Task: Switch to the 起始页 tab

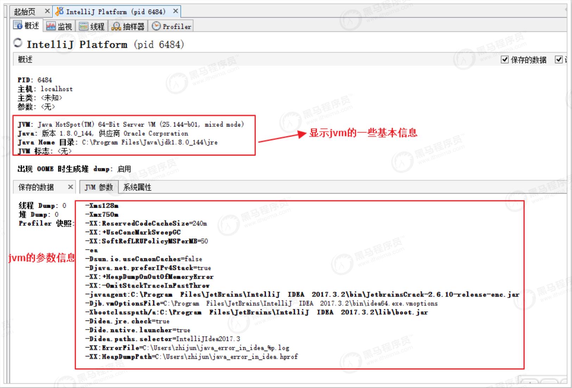Action: point(25,12)
